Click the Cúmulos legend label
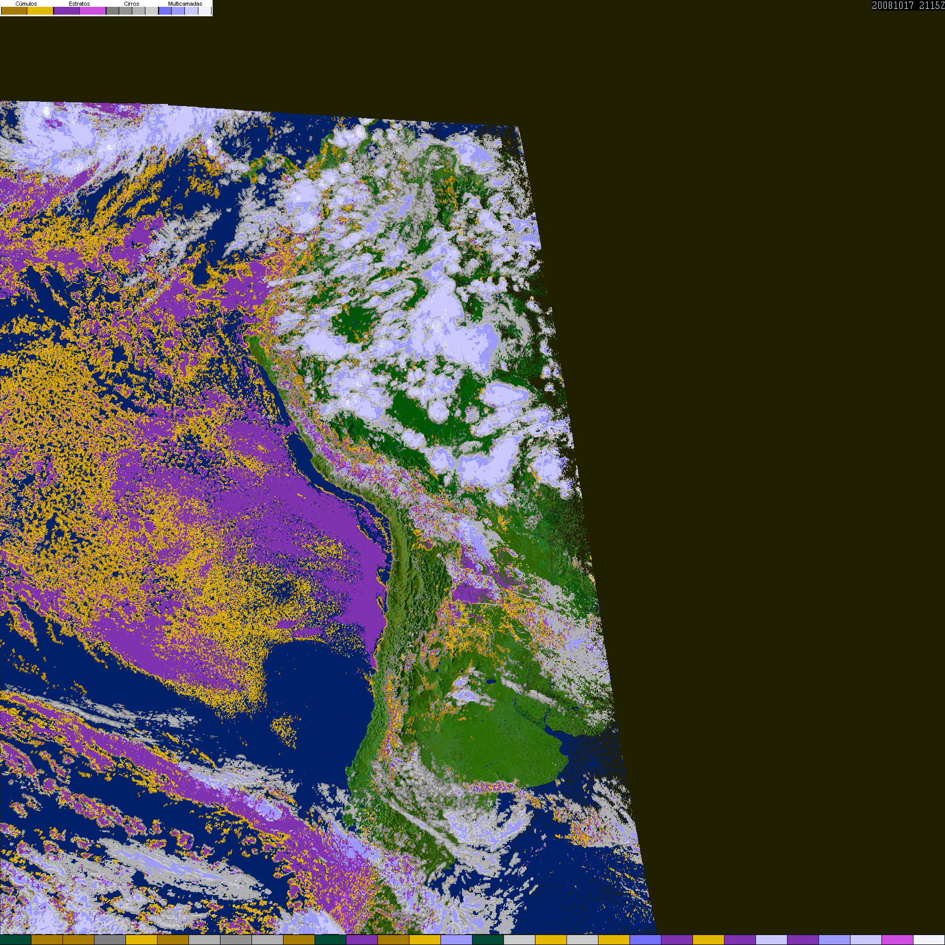Viewport: 945px width, 945px height. pyautogui.click(x=26, y=4)
